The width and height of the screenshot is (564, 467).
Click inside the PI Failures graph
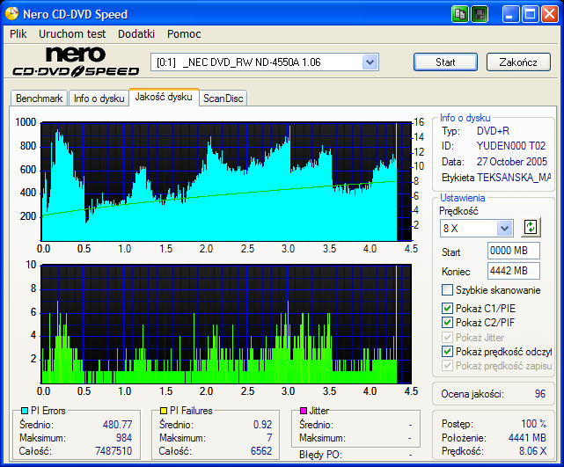pyautogui.click(x=226, y=324)
